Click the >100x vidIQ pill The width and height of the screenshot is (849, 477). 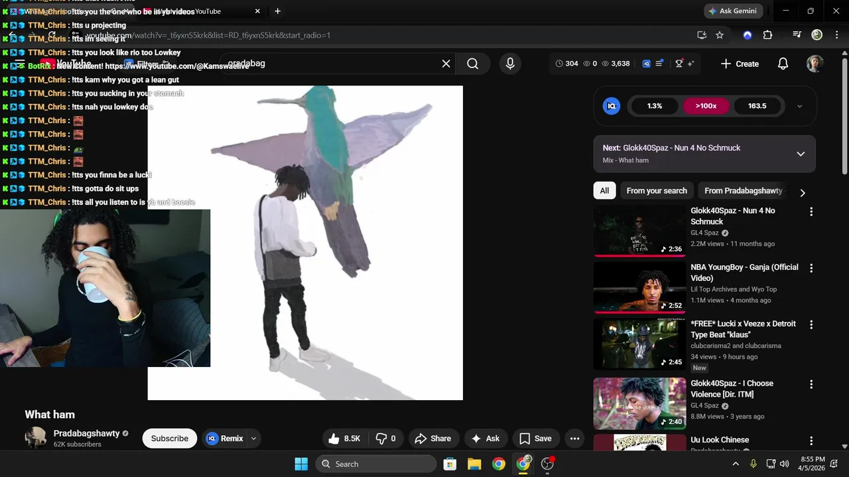coord(706,106)
